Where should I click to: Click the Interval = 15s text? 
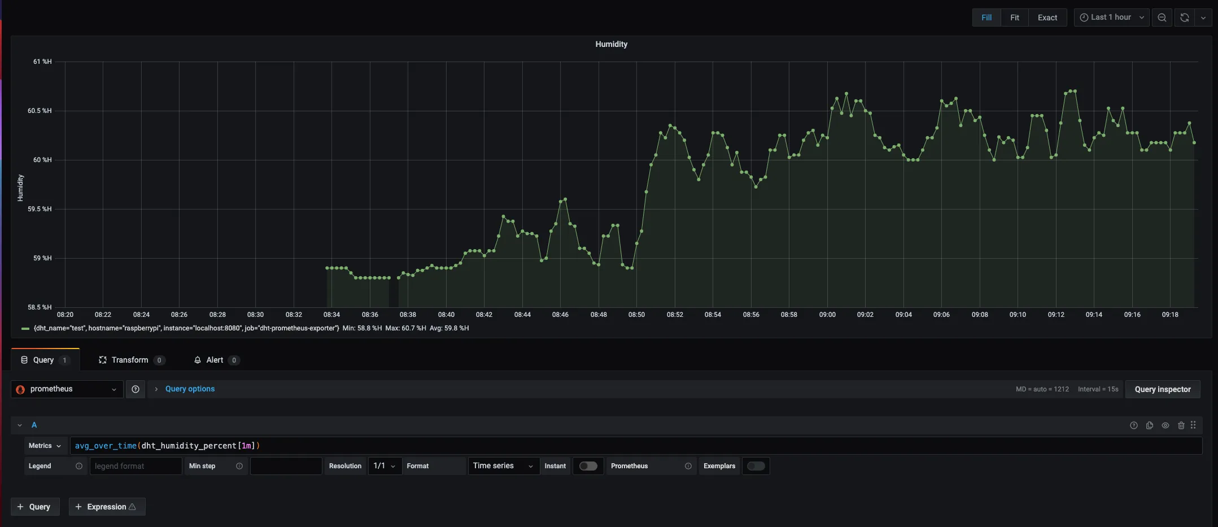point(1098,389)
